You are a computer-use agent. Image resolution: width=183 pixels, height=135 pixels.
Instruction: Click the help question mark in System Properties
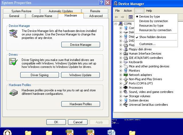(x=101, y=3)
